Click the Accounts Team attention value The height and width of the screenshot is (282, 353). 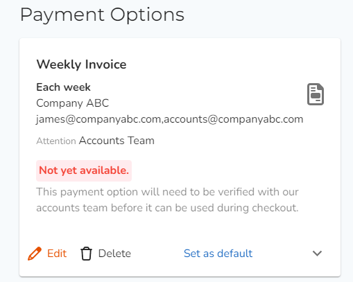click(x=117, y=141)
